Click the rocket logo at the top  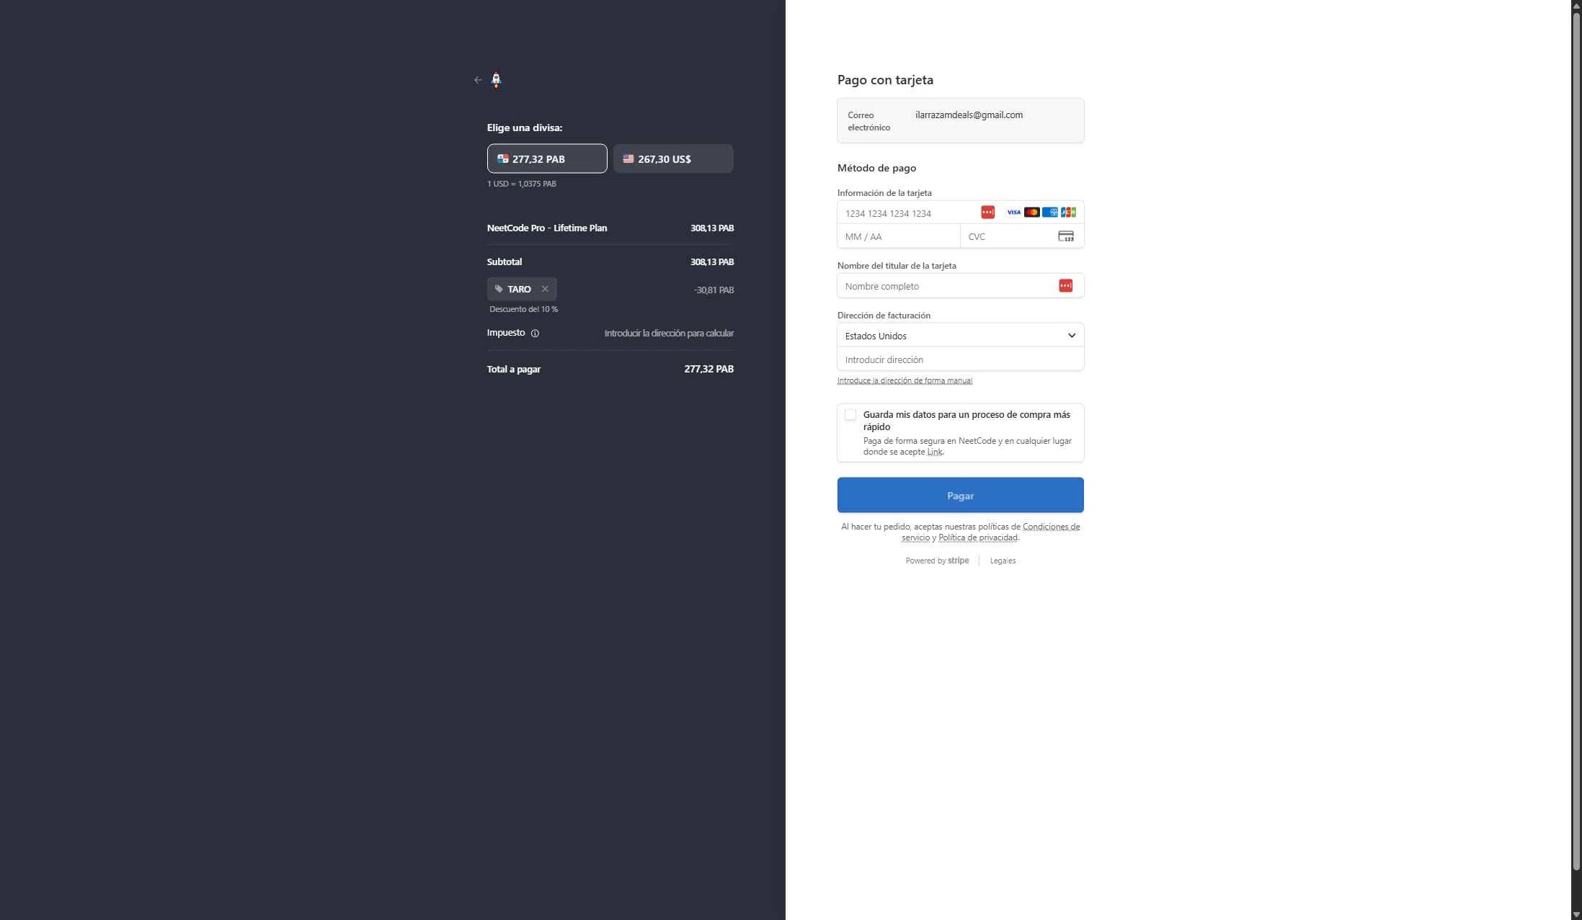496,79
